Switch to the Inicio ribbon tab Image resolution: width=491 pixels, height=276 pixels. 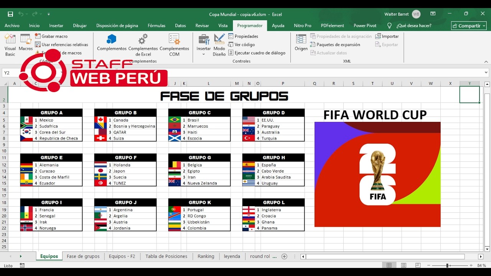34,26
